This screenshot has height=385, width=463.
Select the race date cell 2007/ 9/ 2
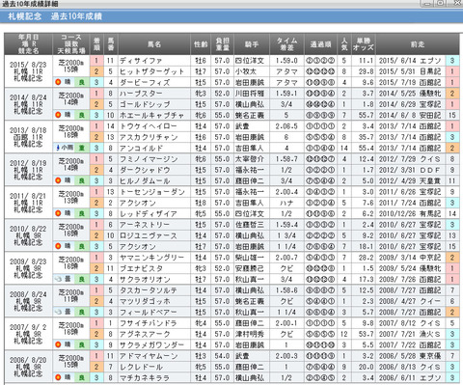tap(28, 327)
